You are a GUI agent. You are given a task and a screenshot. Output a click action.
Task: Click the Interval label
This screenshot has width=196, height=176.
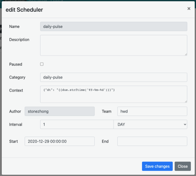point(16,124)
